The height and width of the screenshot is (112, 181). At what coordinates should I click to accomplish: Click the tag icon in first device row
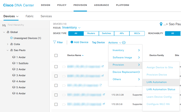(64, 67)
